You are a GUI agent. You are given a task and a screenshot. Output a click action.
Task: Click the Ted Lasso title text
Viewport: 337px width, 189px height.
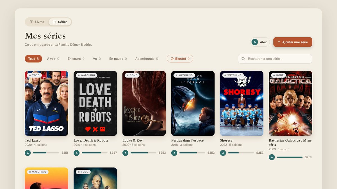(x=33, y=140)
